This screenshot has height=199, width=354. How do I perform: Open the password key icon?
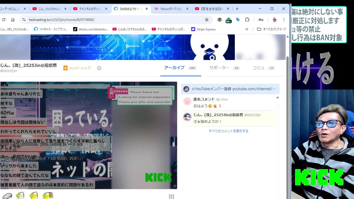(261, 20)
